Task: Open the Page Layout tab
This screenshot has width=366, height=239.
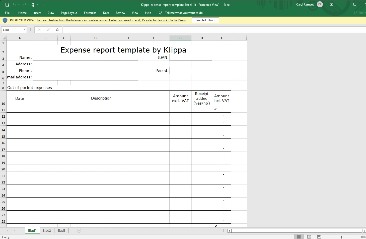Action: 69,13
